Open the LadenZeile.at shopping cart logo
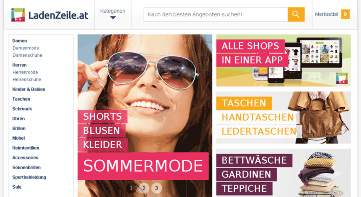The height and width of the screenshot is (197, 361). [18, 15]
